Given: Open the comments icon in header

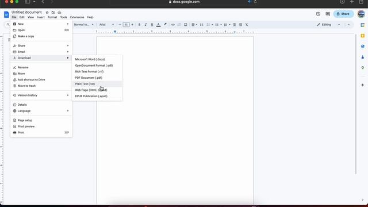Looking at the screenshot, I should 328,14.
